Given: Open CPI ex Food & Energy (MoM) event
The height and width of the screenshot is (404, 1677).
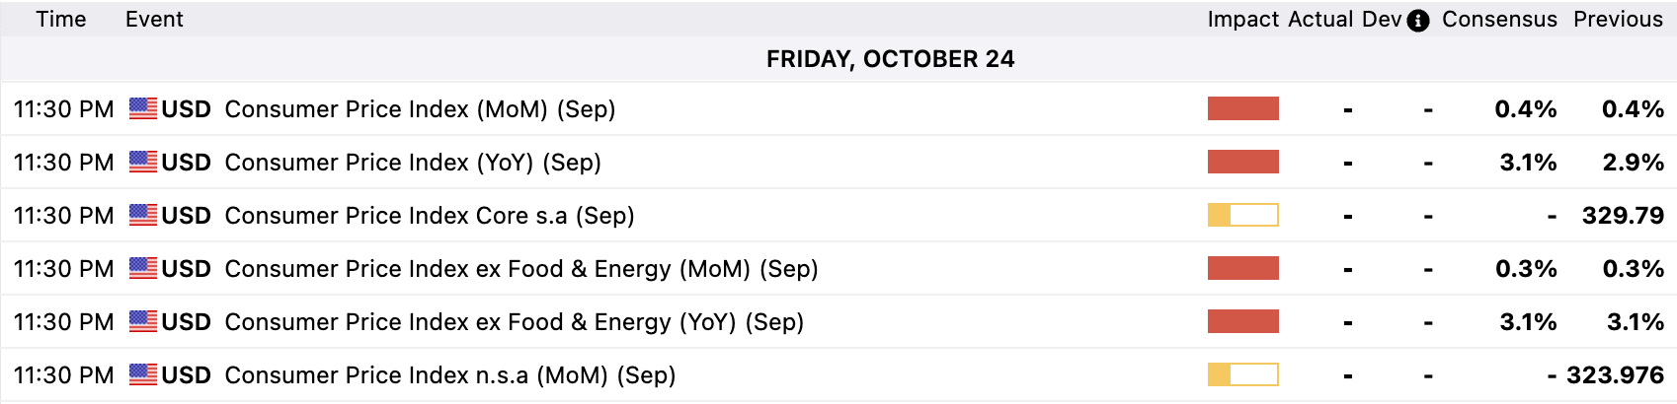Looking at the screenshot, I should [x=521, y=269].
